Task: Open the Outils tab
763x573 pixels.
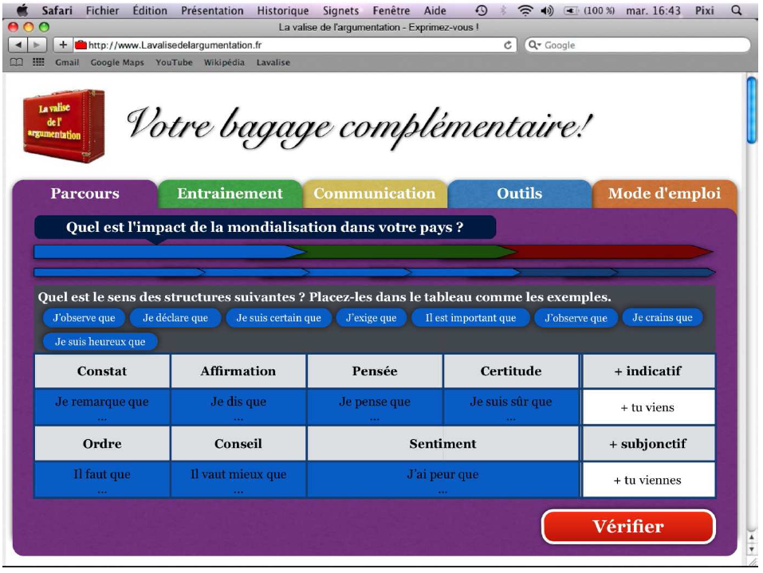Action: (x=519, y=194)
